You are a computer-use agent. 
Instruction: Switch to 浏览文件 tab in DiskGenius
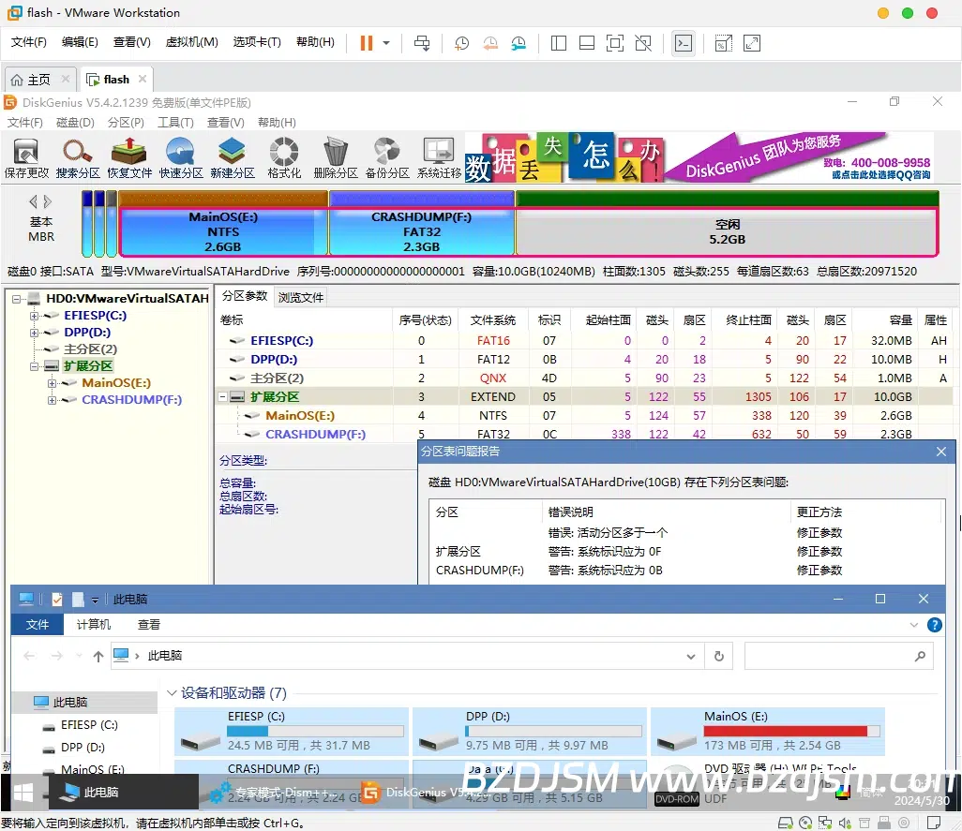301,297
